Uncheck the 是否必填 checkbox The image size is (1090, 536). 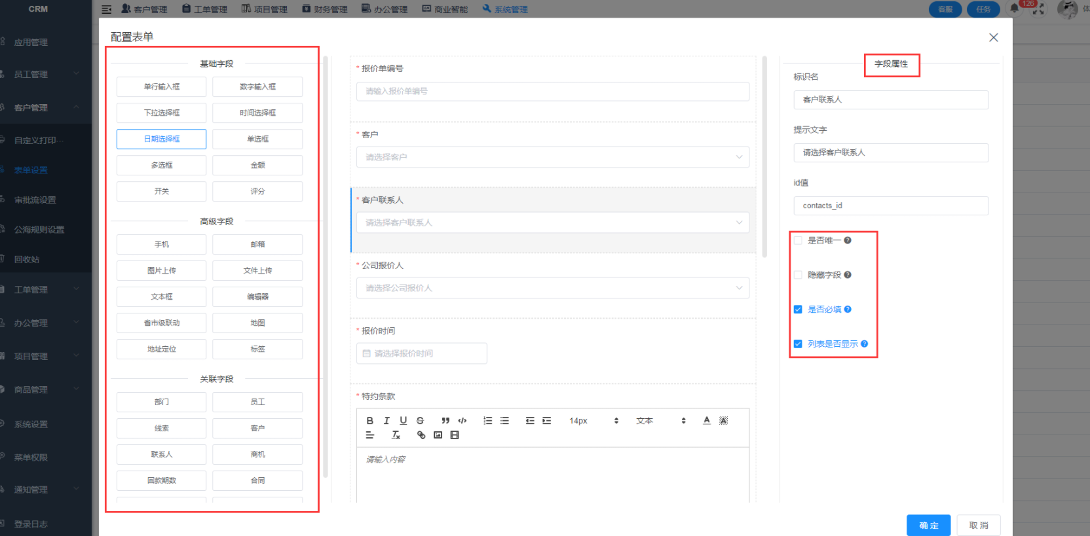798,310
